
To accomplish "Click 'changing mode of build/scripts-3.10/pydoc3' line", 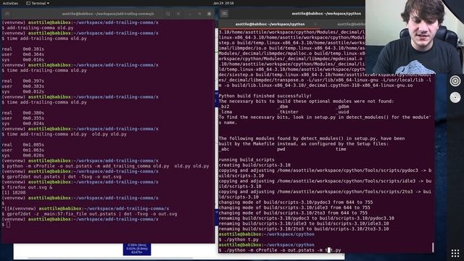I will click(296, 202).
